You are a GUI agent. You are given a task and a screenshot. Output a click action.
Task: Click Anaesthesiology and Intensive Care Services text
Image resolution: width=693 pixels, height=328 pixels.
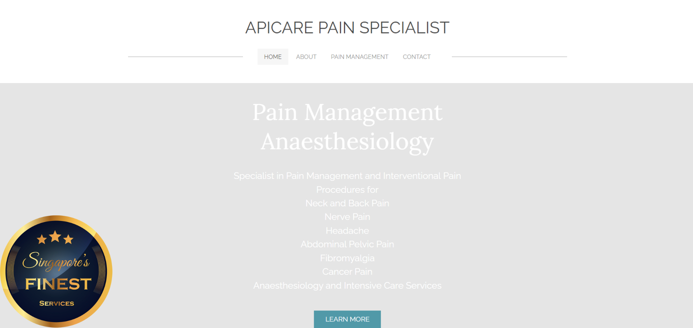tap(347, 285)
